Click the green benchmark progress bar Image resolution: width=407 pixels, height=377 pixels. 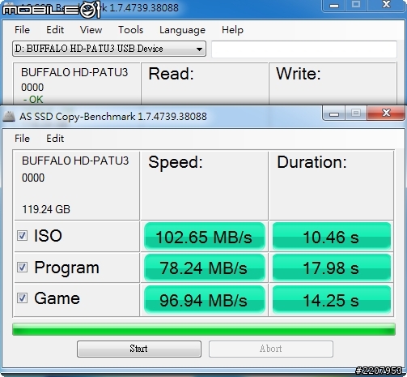tap(204, 329)
